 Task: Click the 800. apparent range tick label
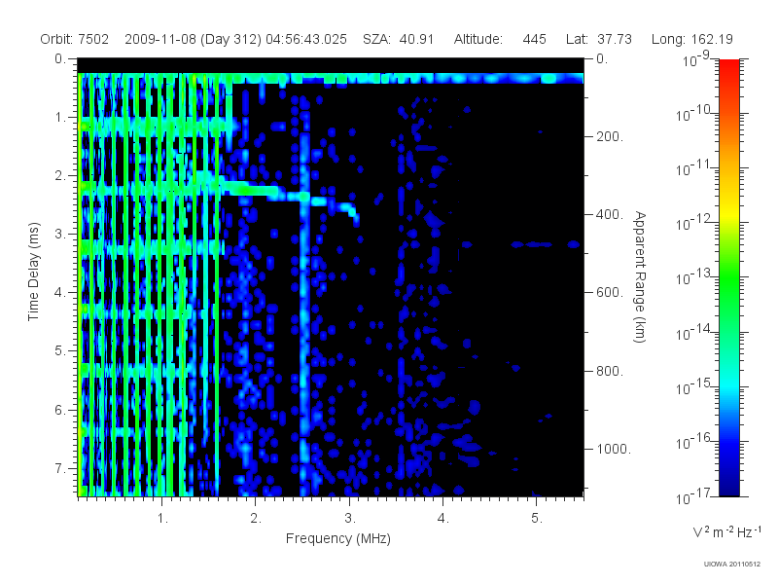click(x=610, y=371)
